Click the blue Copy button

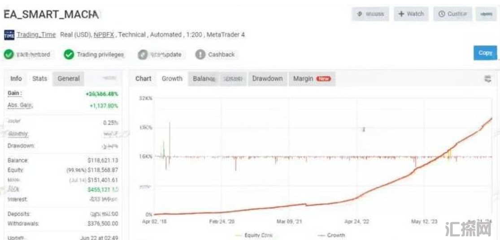485,53
